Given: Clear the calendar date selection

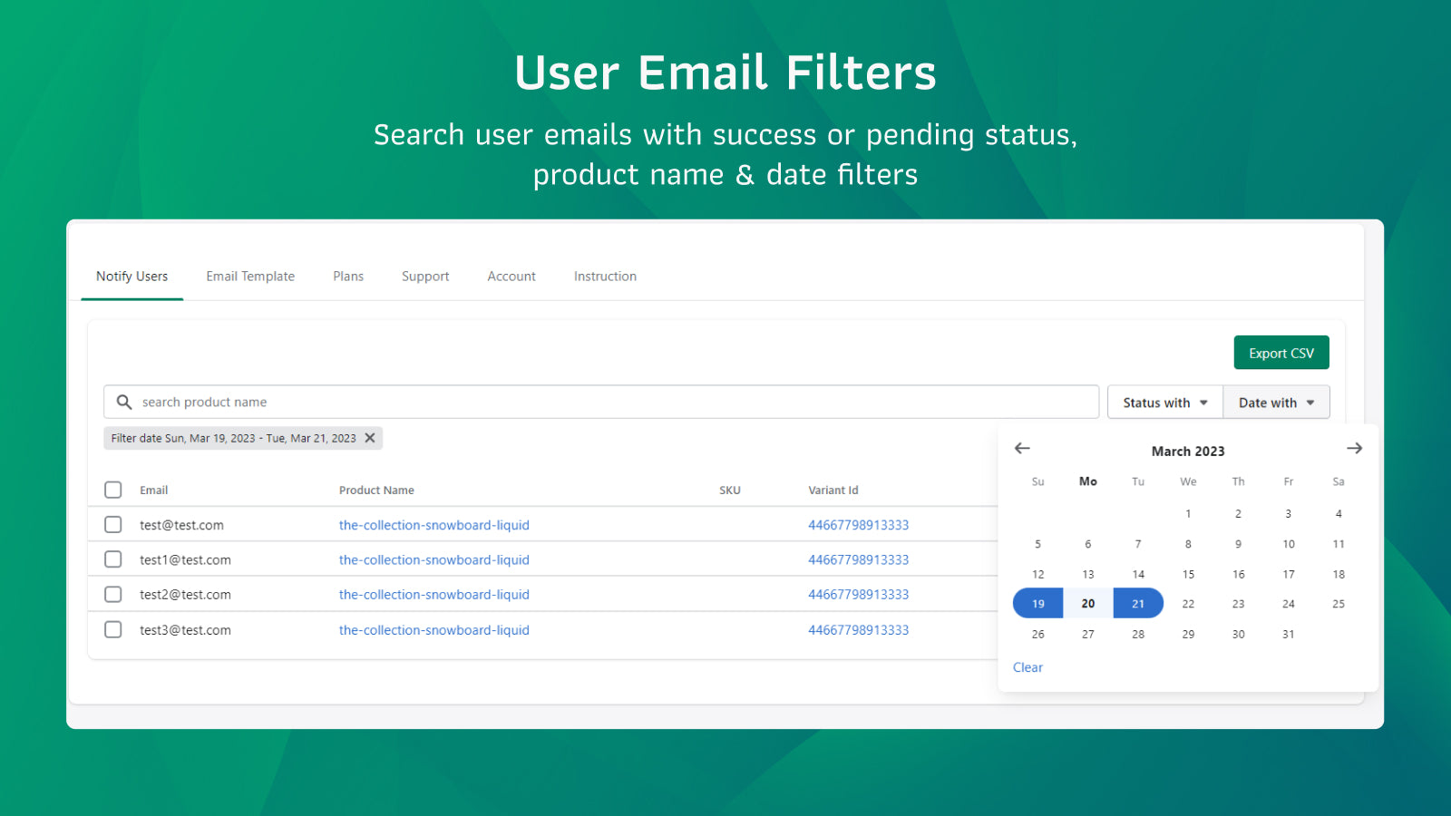Looking at the screenshot, I should tap(1027, 667).
